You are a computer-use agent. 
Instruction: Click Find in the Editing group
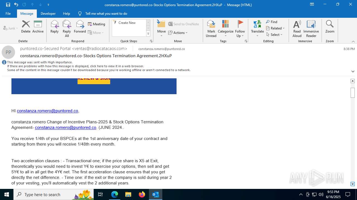(272, 22)
